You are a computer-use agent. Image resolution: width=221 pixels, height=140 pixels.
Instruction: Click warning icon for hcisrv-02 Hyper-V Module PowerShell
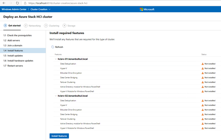[x=203, y=128]
